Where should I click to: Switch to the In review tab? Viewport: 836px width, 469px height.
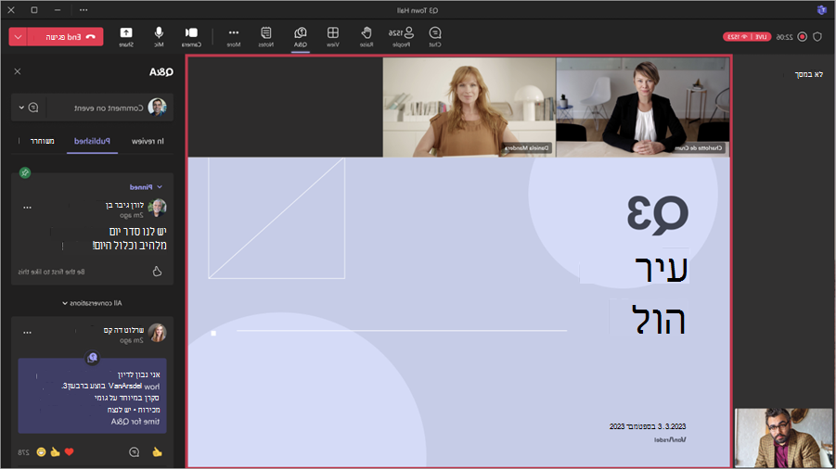tap(148, 141)
